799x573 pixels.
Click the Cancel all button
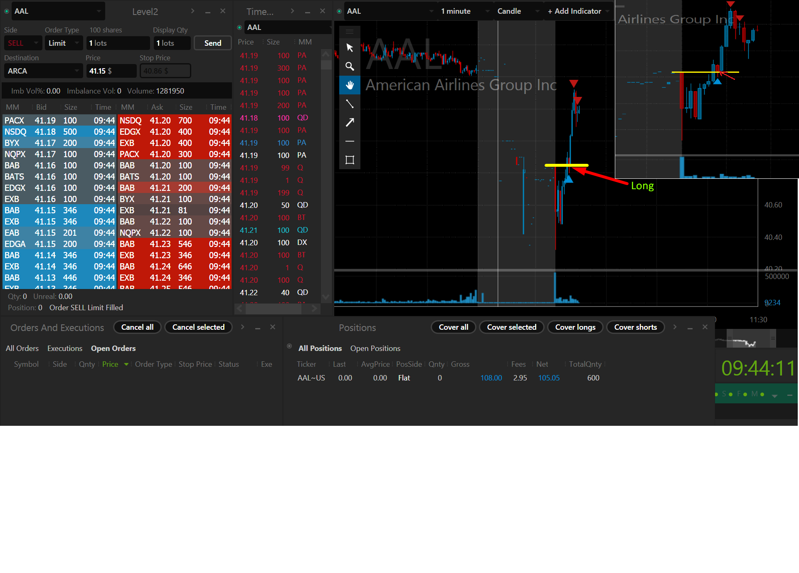137,327
